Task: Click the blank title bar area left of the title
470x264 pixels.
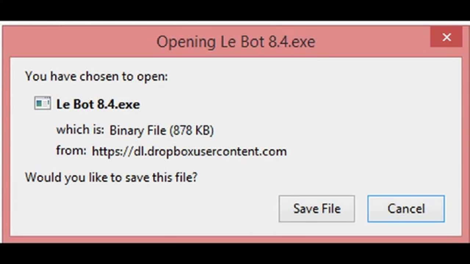Action: point(73,41)
